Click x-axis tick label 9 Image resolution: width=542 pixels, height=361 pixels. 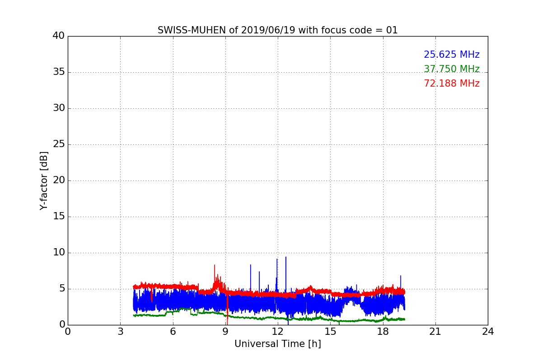pyautogui.click(x=225, y=332)
